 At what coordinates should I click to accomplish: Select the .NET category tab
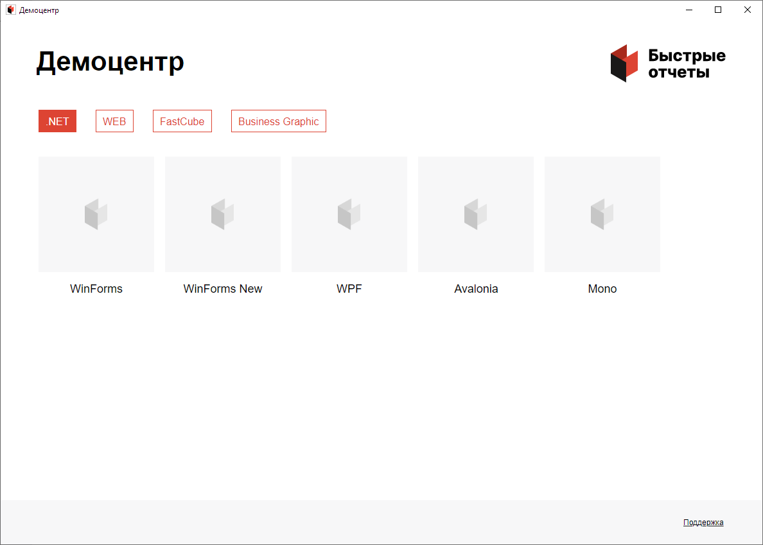[x=57, y=121]
